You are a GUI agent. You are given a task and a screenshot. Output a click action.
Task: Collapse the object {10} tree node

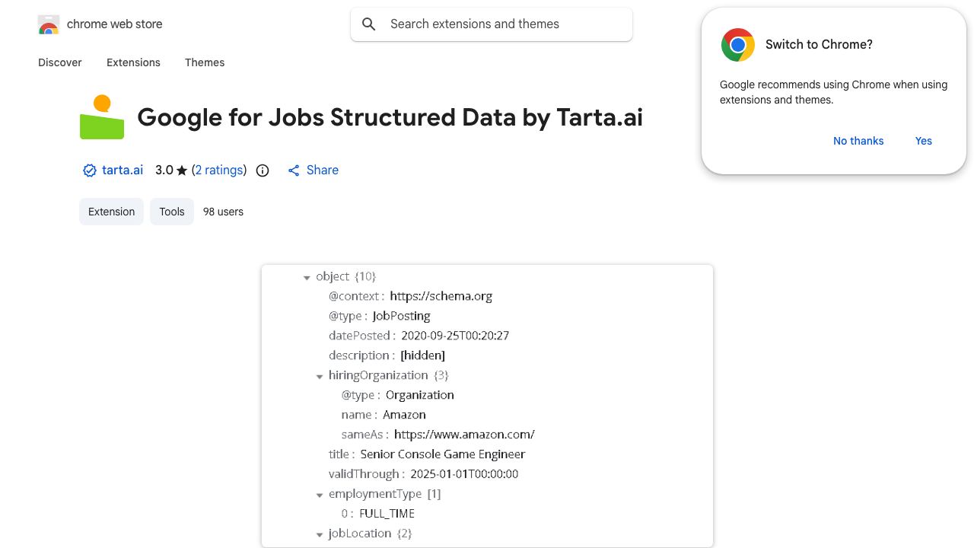tap(307, 278)
